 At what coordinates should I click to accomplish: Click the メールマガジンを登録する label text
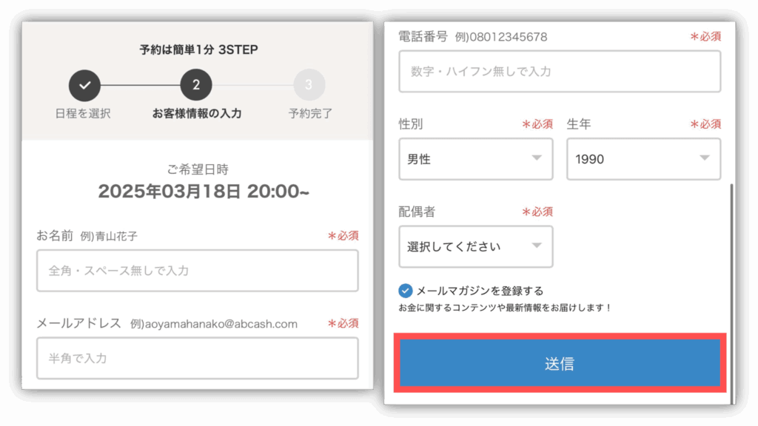click(x=480, y=291)
